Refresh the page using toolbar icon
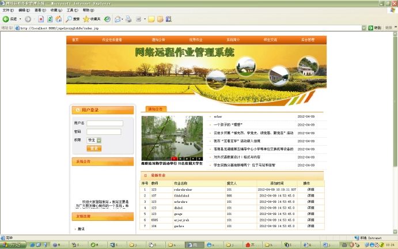 (50, 19)
